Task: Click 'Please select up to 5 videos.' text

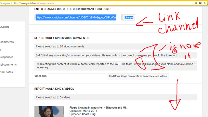Action: (53, 97)
